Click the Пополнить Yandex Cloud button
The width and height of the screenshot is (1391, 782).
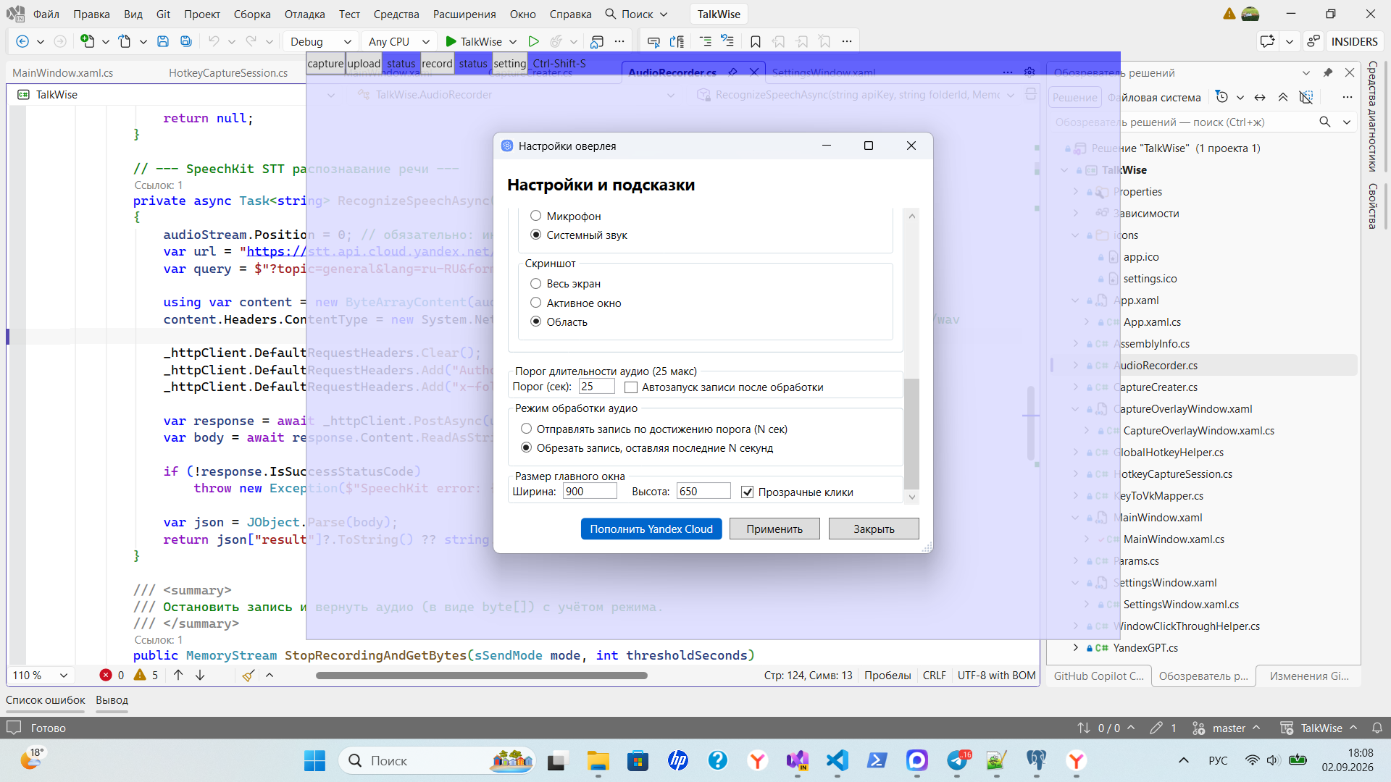point(651,529)
